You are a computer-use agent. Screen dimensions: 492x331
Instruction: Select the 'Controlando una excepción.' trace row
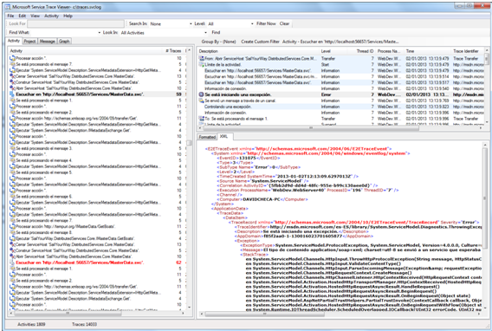pyautogui.click(x=340, y=107)
